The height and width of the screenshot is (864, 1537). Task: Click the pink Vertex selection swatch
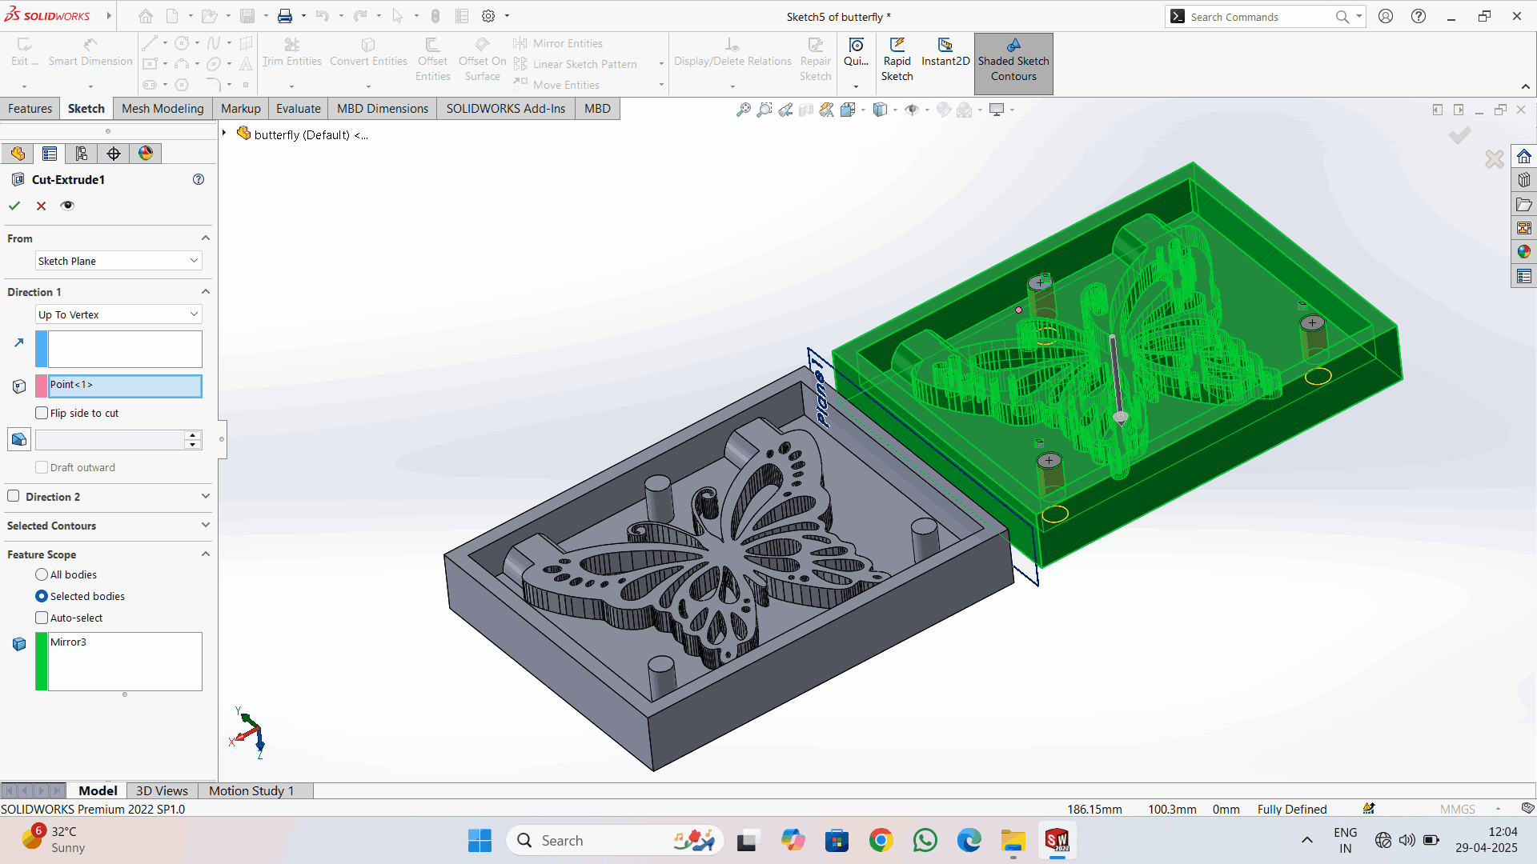click(x=42, y=386)
